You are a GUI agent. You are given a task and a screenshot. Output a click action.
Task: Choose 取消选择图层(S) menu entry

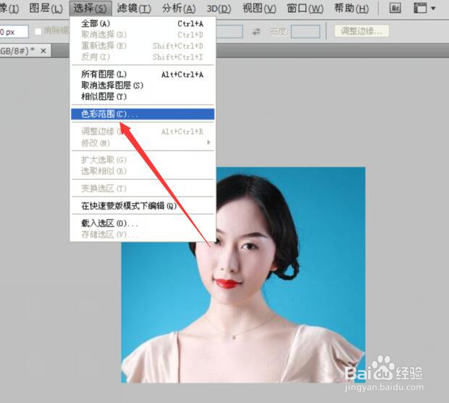[143, 86]
